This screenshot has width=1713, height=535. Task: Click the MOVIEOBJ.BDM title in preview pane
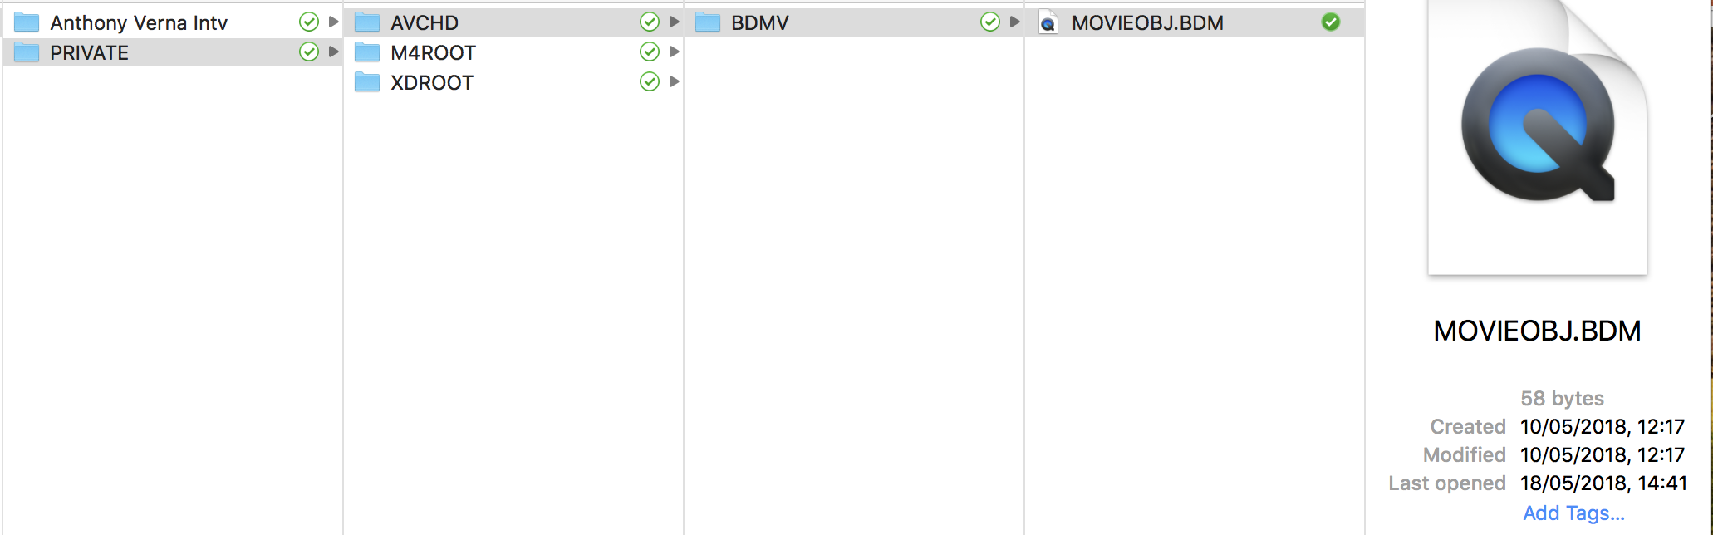(x=1537, y=331)
